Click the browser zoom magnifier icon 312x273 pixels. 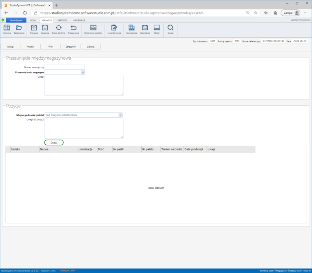pyautogui.click(x=248, y=13)
